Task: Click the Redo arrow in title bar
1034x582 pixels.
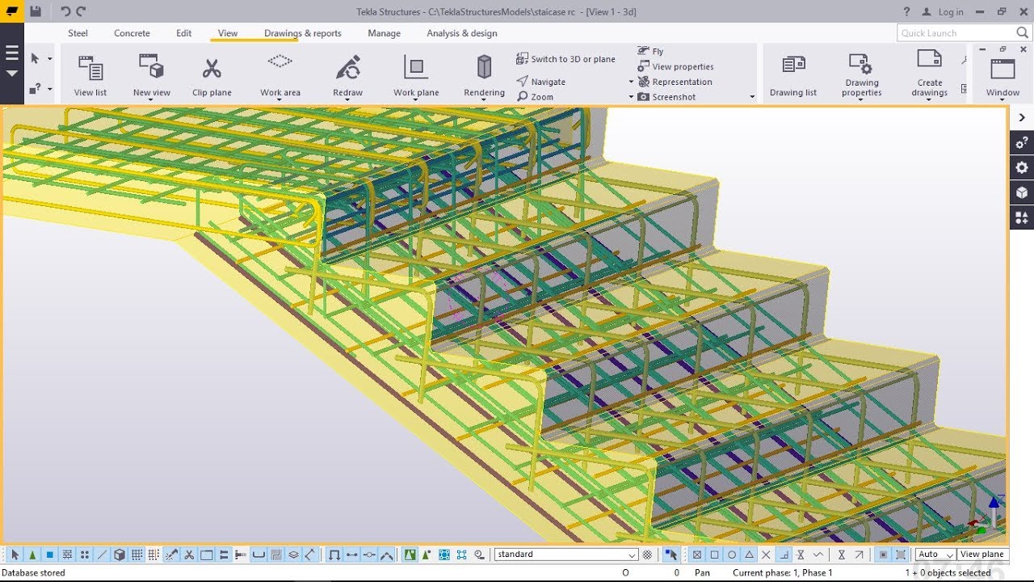Action: click(81, 11)
